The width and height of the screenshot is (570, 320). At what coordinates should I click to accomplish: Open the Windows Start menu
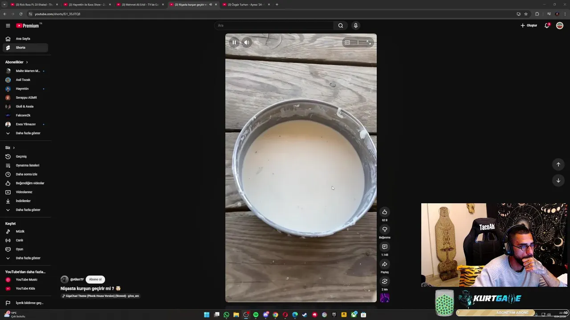[x=207, y=315]
